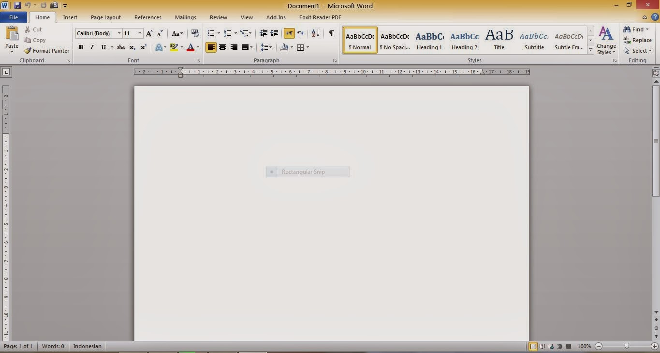Open the Text Highlight Color dropdown arrow
This screenshot has width=660, height=353.
(x=181, y=47)
